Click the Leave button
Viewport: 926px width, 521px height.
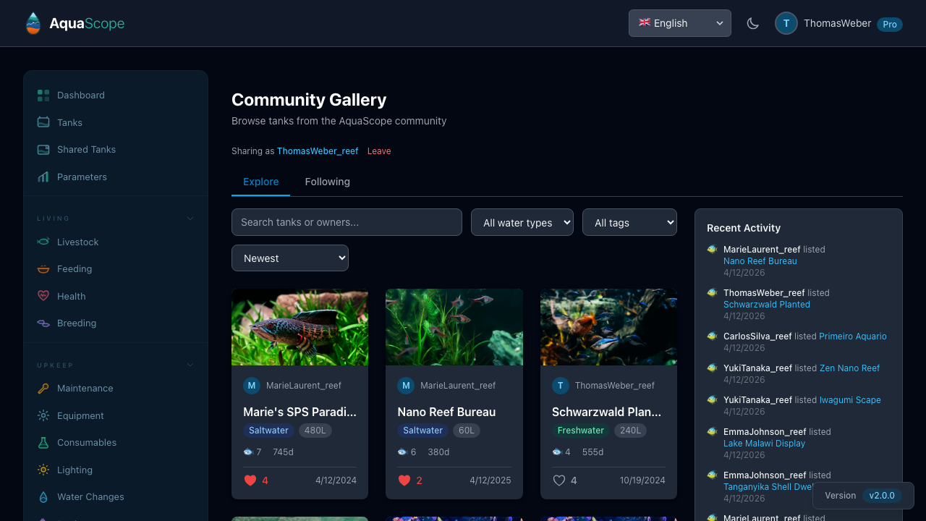(379, 151)
